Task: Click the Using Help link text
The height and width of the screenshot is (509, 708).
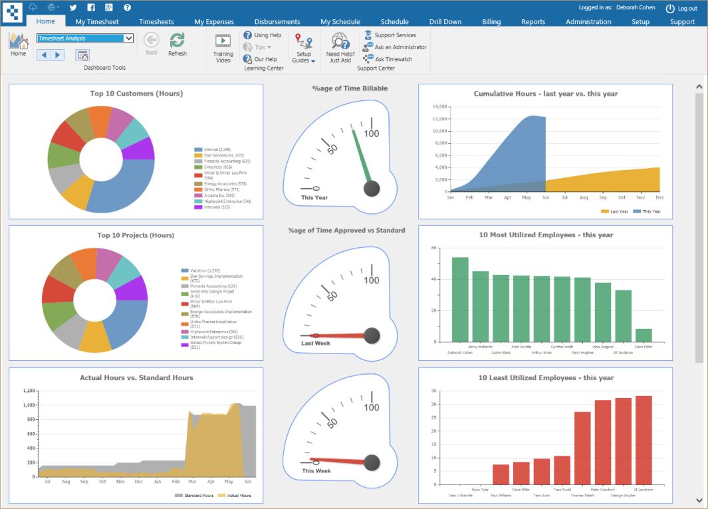Action: tap(268, 35)
